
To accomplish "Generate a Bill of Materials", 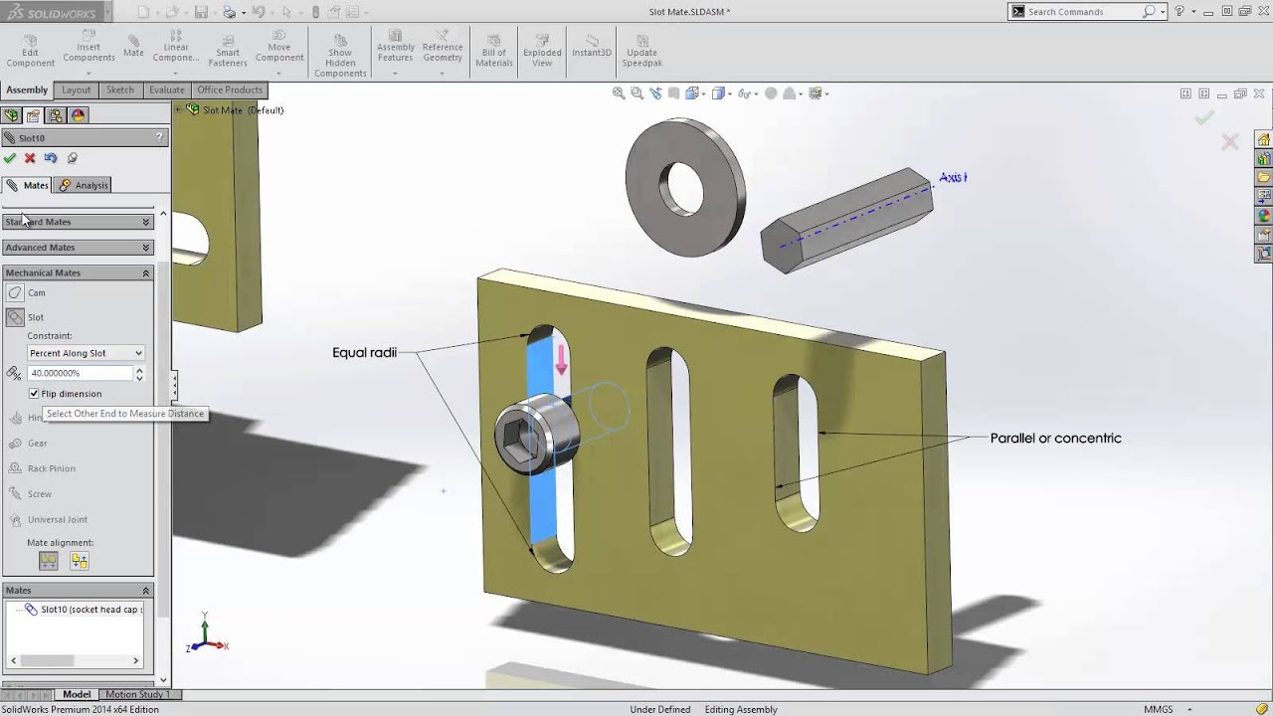I will click(494, 51).
